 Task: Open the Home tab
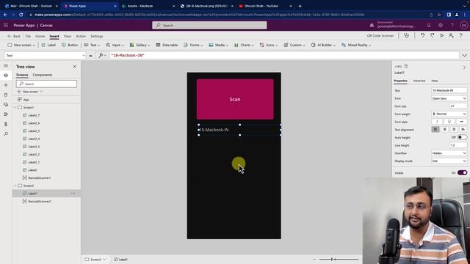(40, 36)
